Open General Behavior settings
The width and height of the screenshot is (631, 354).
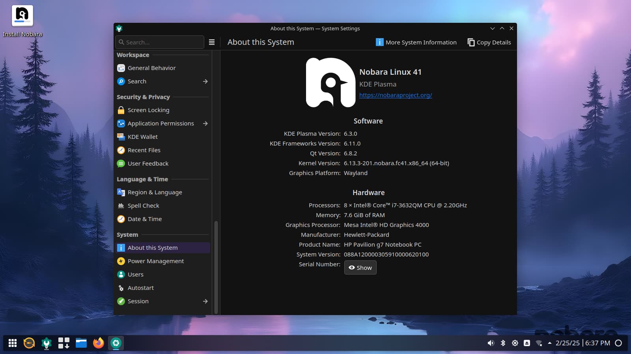click(163, 68)
